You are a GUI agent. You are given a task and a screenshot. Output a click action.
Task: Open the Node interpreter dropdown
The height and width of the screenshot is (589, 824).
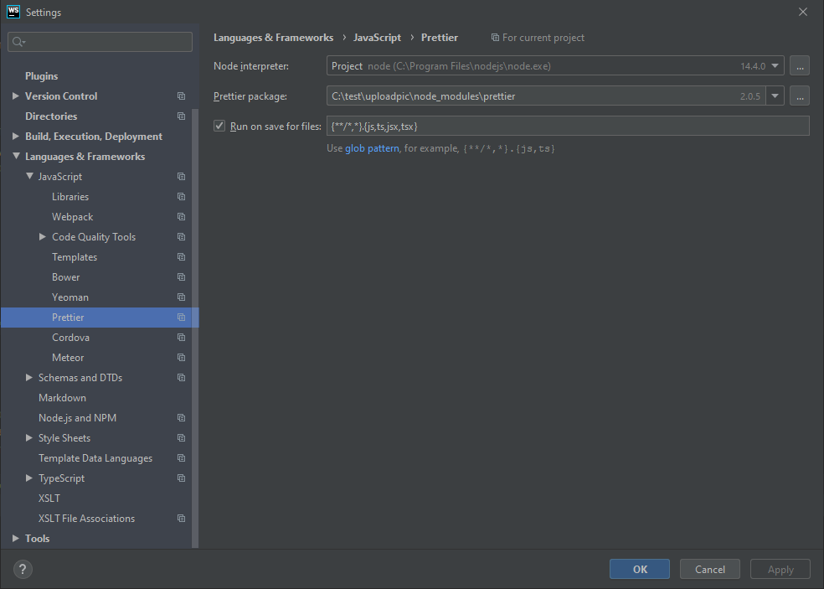(x=775, y=66)
